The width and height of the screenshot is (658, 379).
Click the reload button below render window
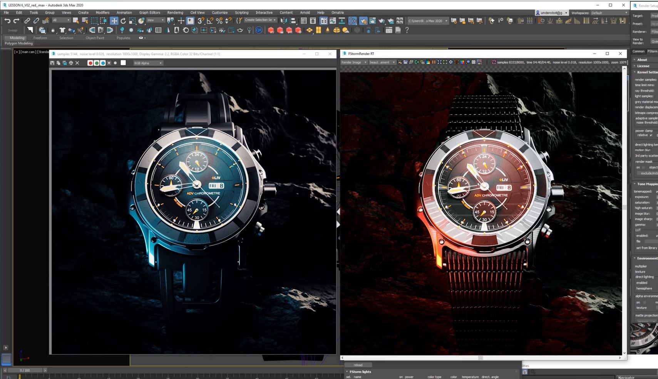tap(358, 365)
